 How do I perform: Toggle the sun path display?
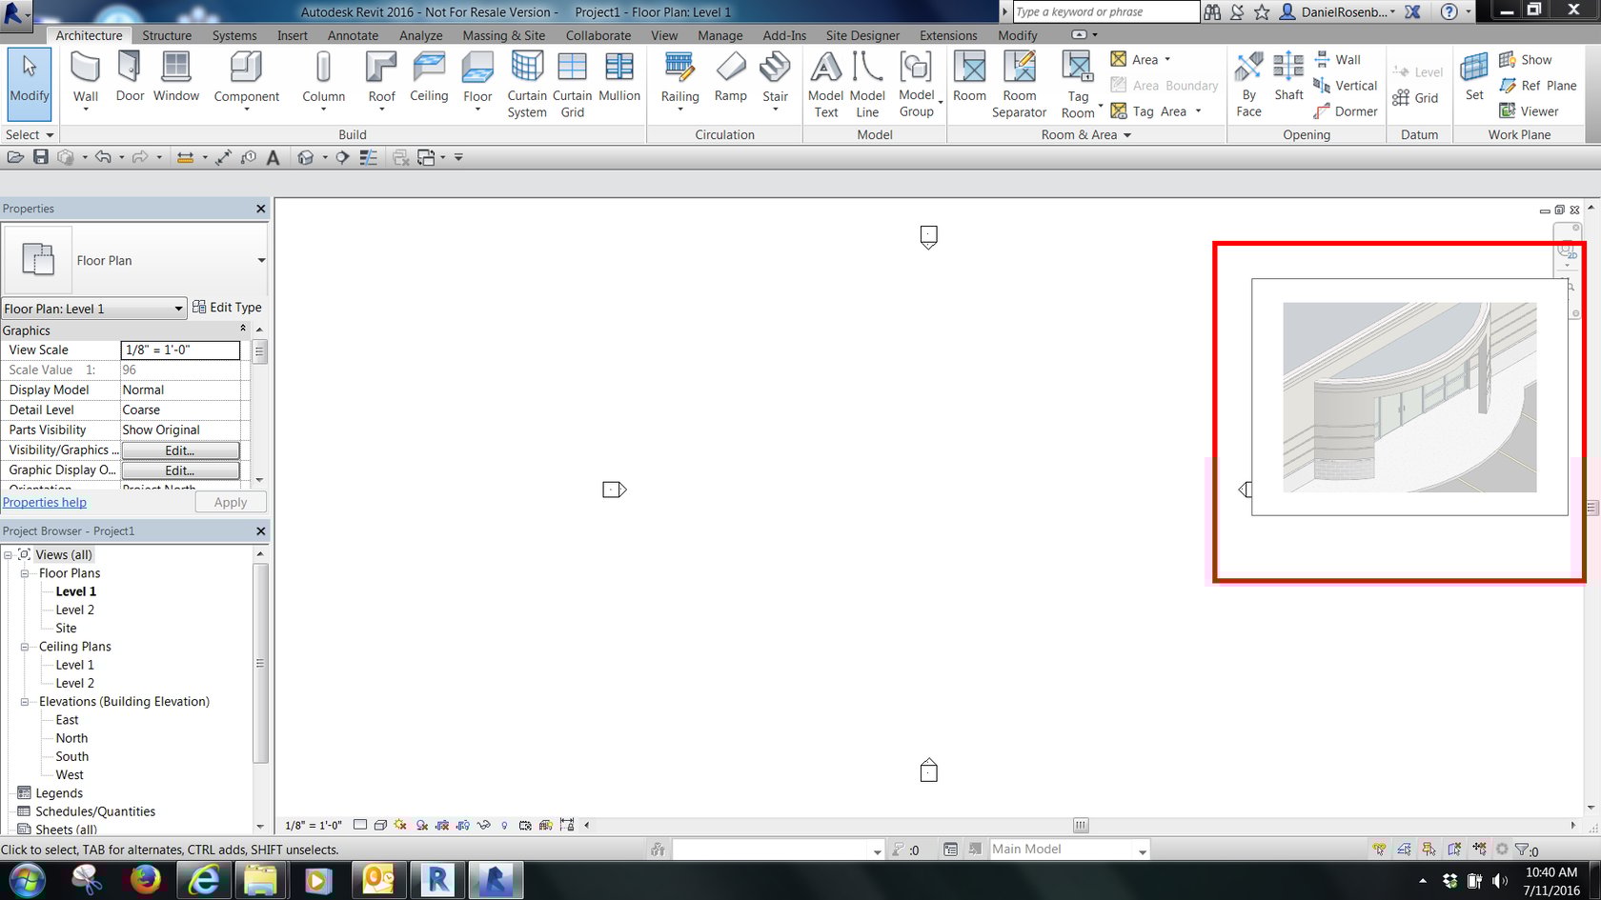click(x=399, y=825)
